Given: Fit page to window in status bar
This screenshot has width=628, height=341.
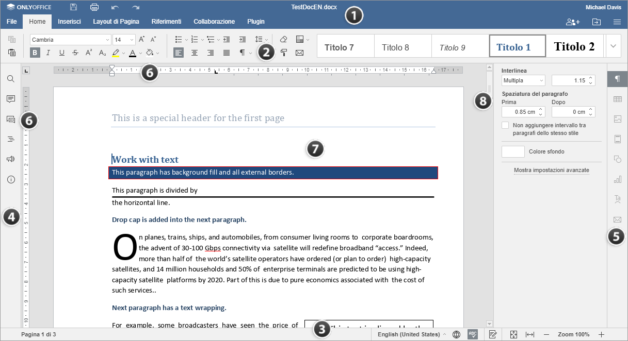Looking at the screenshot, I should (x=513, y=334).
